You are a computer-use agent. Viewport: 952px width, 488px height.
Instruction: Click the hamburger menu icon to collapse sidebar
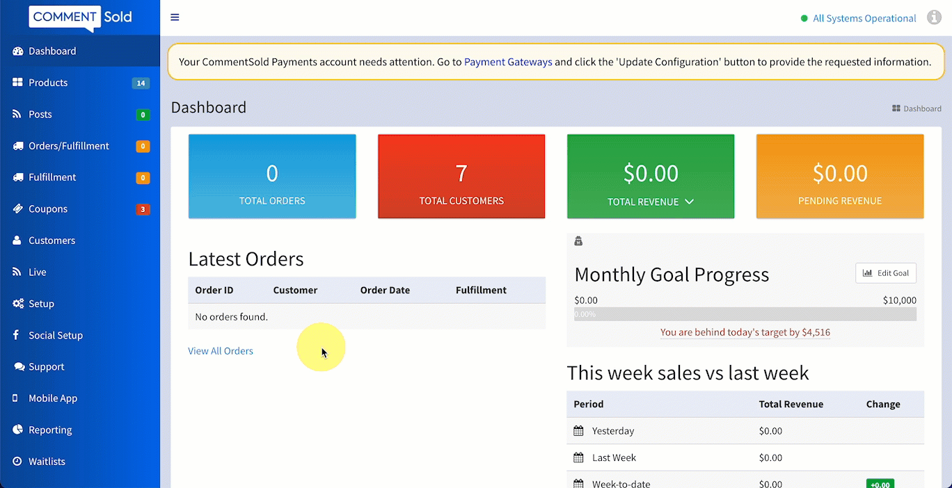click(x=175, y=17)
